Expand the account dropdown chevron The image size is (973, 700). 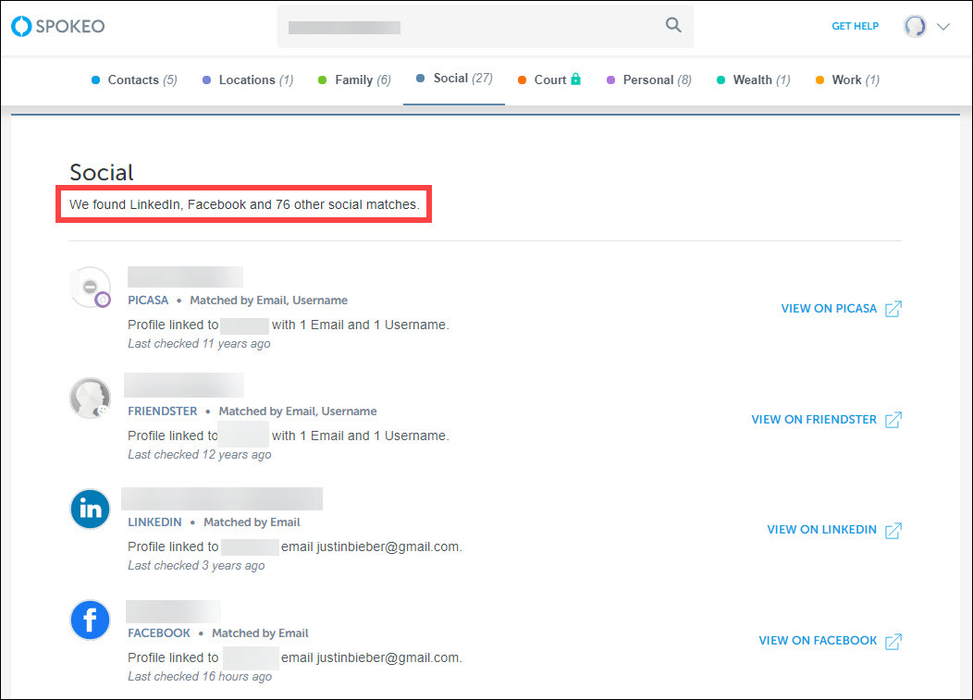[943, 27]
